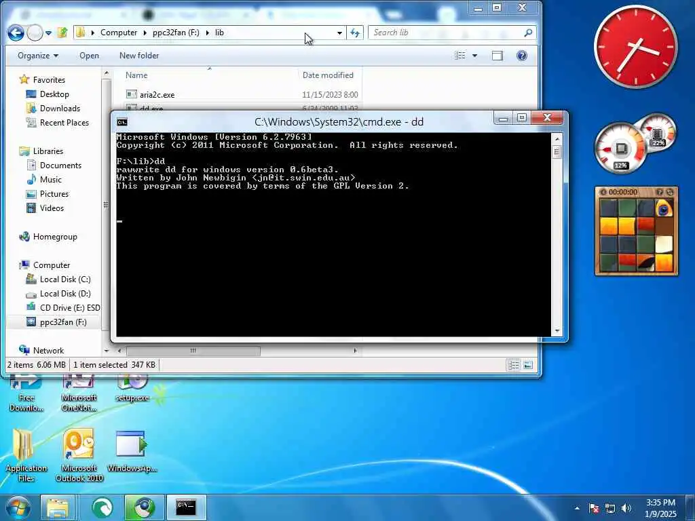Open Local Disk (C:)

pyautogui.click(x=65, y=279)
